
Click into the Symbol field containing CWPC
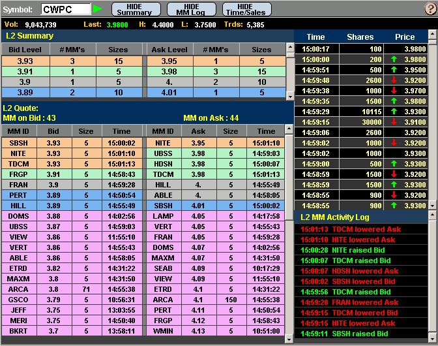pos(65,9)
